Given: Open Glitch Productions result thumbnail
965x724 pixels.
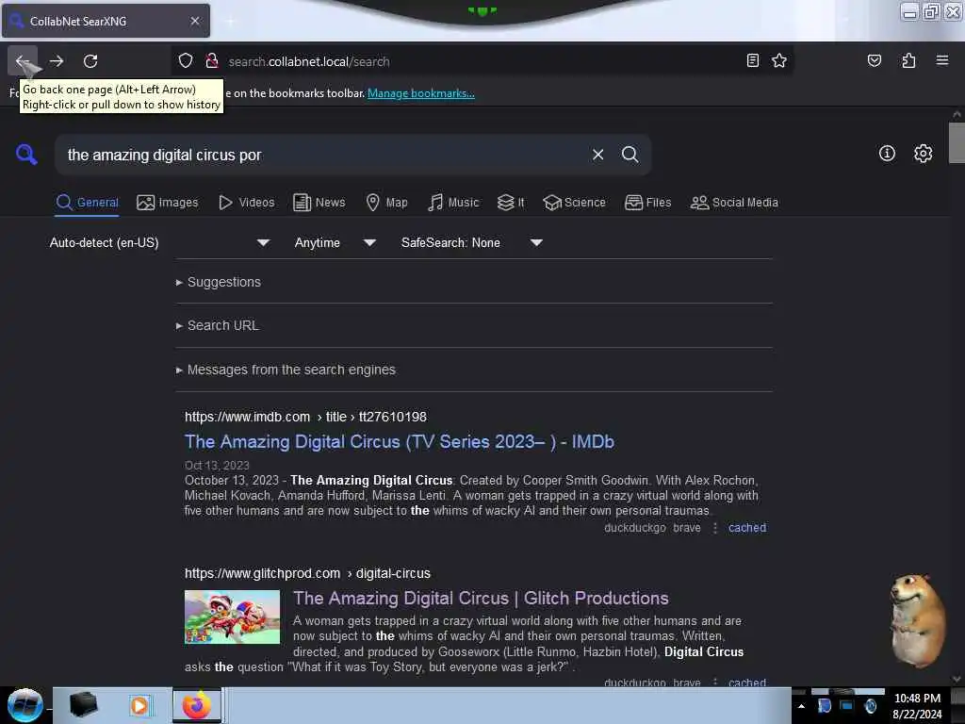Looking at the screenshot, I should (x=232, y=617).
